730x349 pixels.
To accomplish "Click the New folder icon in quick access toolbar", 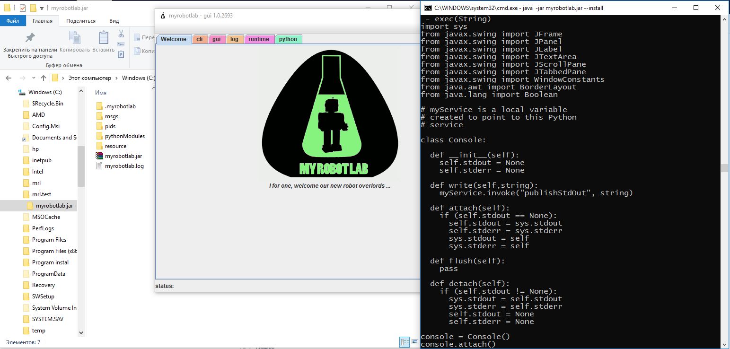I will tap(33, 8).
